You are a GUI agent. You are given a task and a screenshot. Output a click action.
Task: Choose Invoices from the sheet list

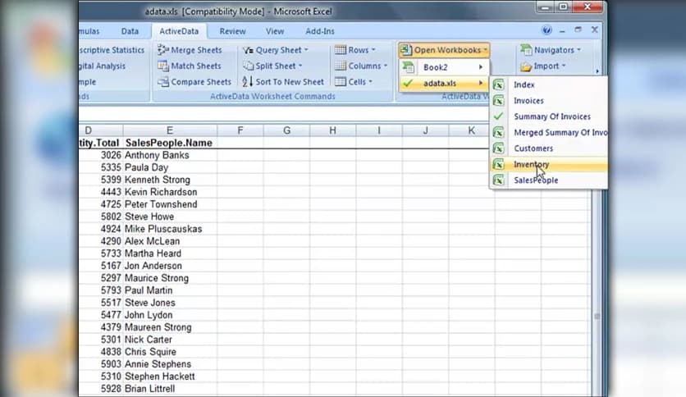549,101
